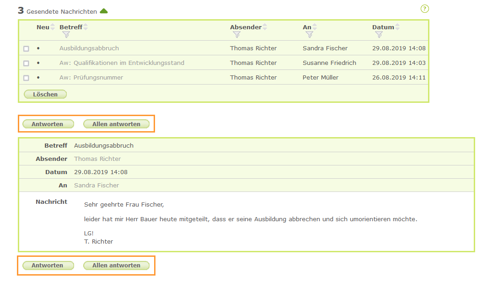
Task: Open Aw: Qualifikationen im Entwicklungsstand message
Action: pos(122,63)
